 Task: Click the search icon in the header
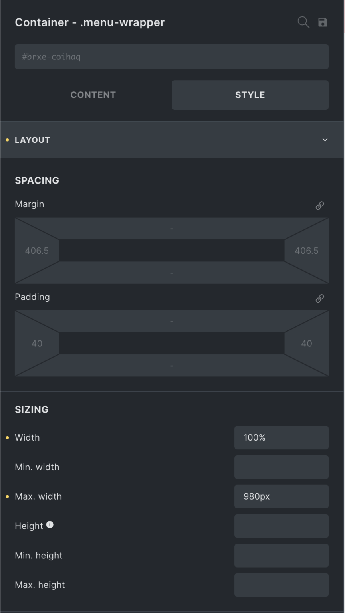point(303,22)
